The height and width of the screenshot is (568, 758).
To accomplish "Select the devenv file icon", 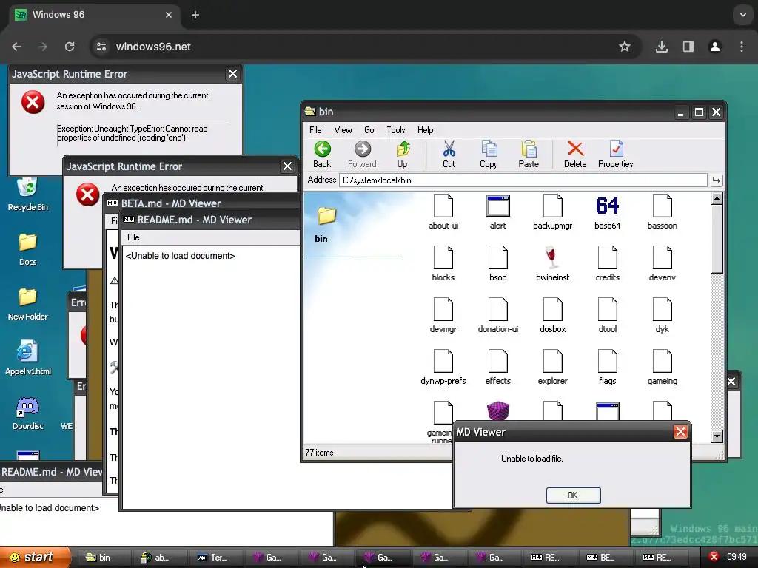I will (663, 258).
